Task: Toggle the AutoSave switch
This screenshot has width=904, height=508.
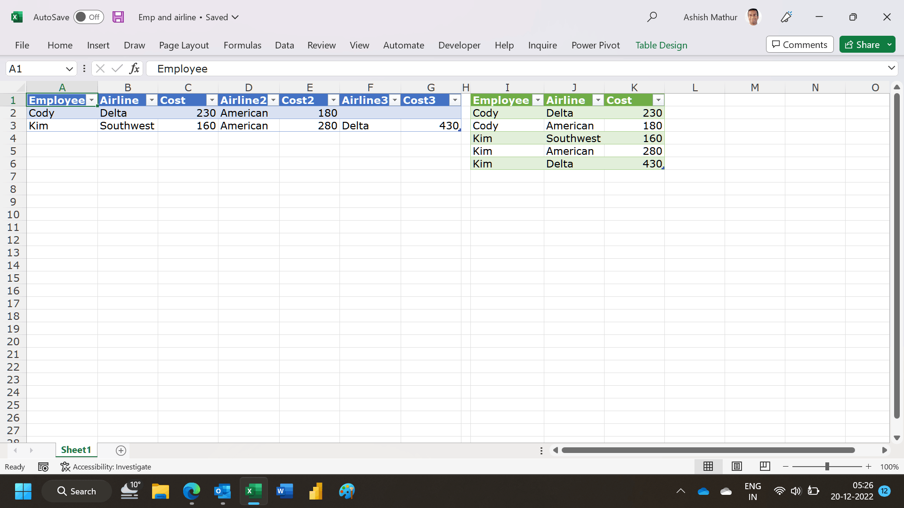Action: click(x=89, y=17)
